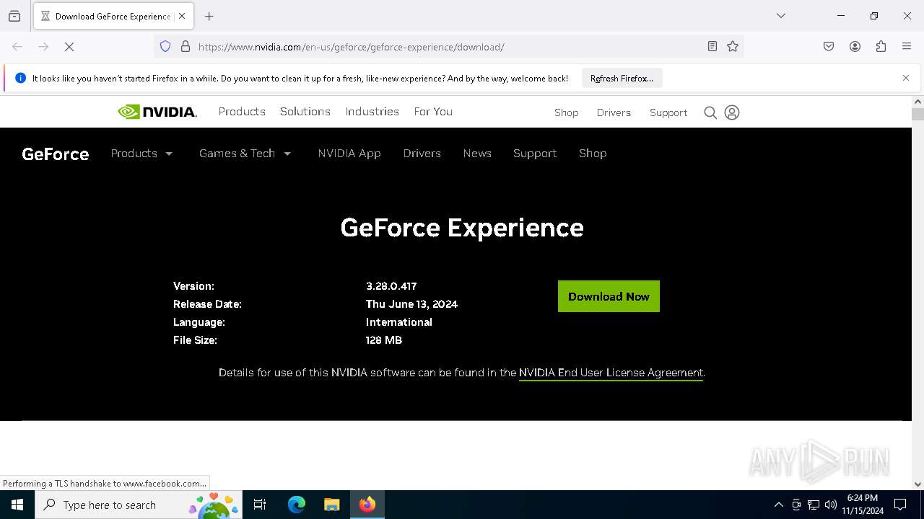Click version number 3.28.0.417
Screen dimensions: 924x519
[391, 286]
